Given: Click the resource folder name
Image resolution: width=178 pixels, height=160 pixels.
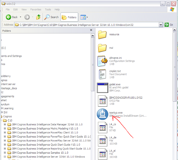Looking at the screenshot, I should click(114, 34).
